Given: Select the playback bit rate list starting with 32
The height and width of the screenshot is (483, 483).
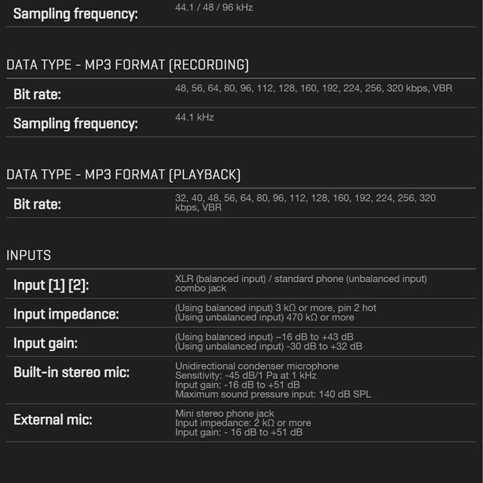Looking at the screenshot, I should pyautogui.click(x=305, y=203).
